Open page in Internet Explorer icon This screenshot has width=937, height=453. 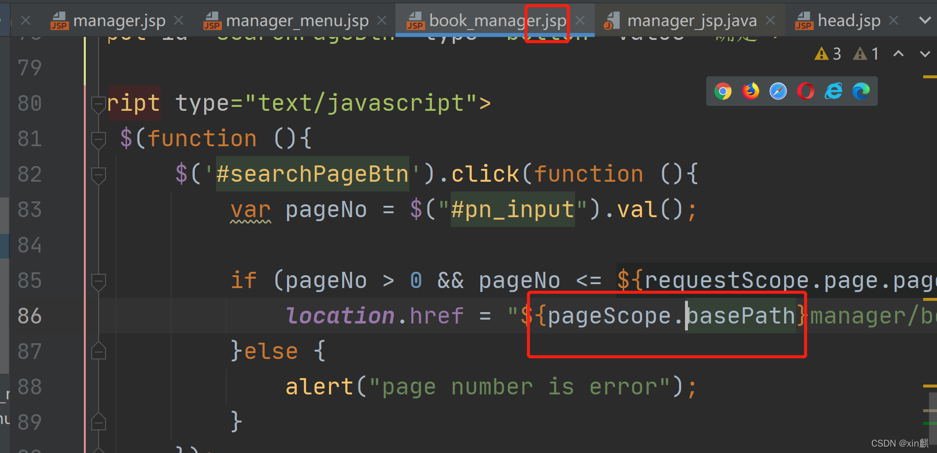pyautogui.click(x=833, y=91)
